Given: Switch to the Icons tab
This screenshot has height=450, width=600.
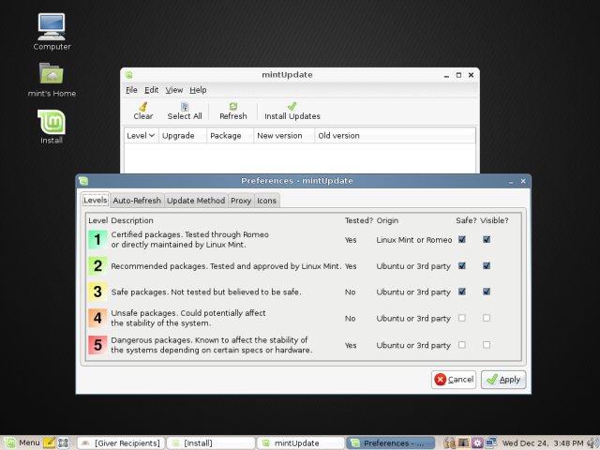Looking at the screenshot, I should (x=266, y=201).
